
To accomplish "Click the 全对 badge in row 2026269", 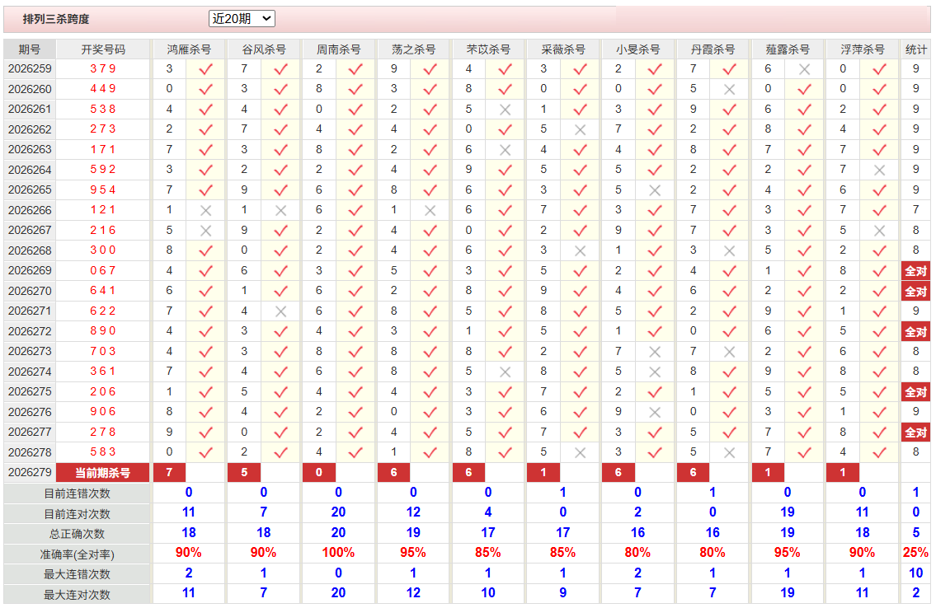I will (915, 271).
